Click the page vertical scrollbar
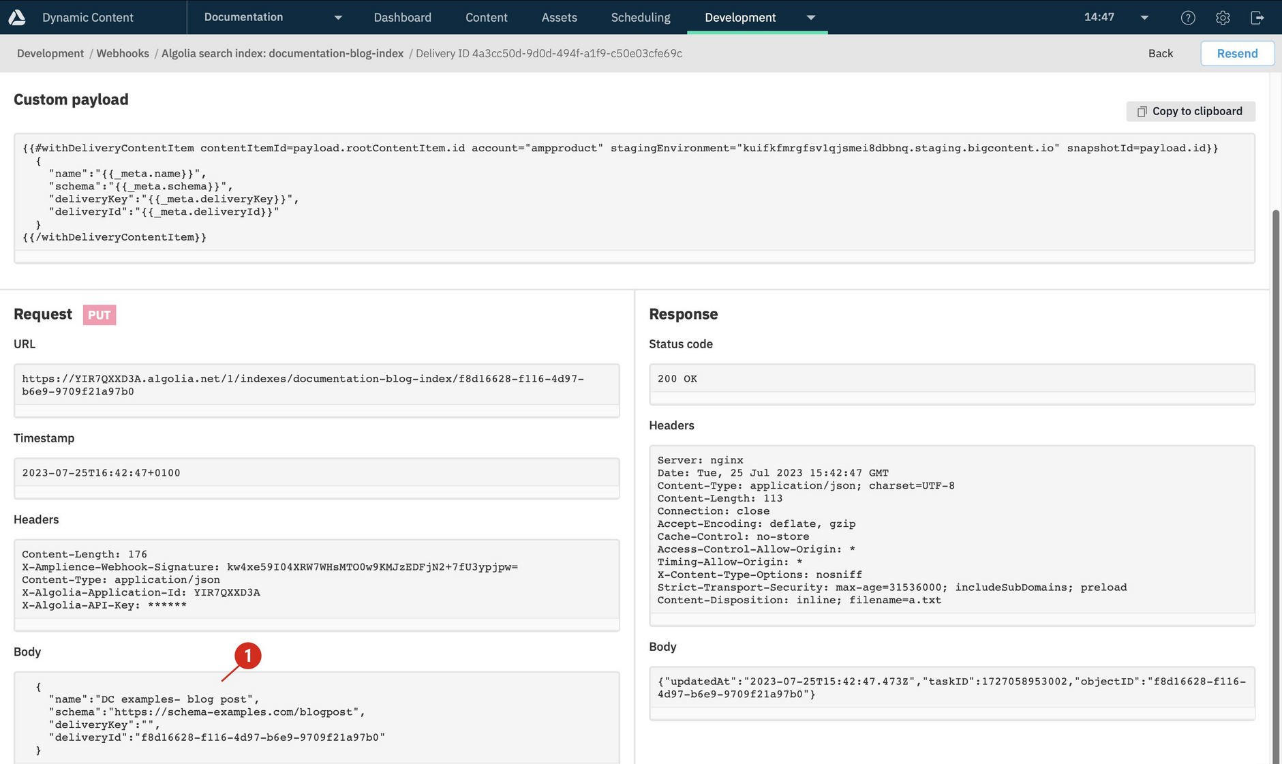This screenshot has width=1282, height=764. (x=1276, y=477)
